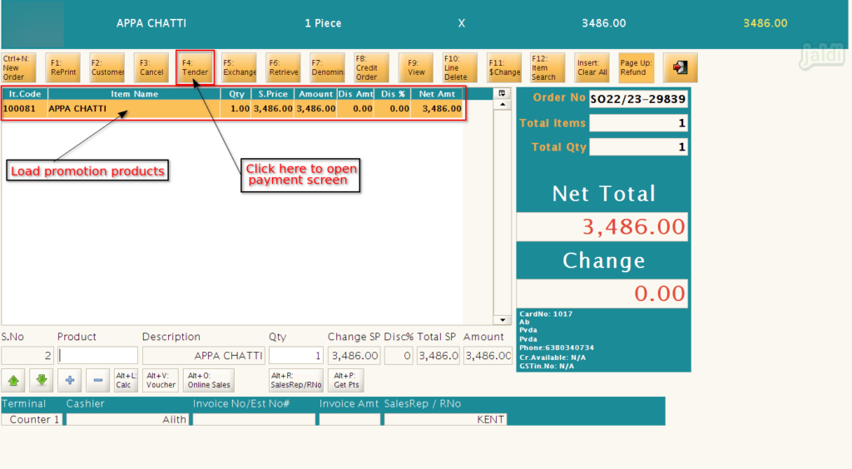Screen dimensions: 852x469
Task: Click the It.Code column header
Action: 25,94
